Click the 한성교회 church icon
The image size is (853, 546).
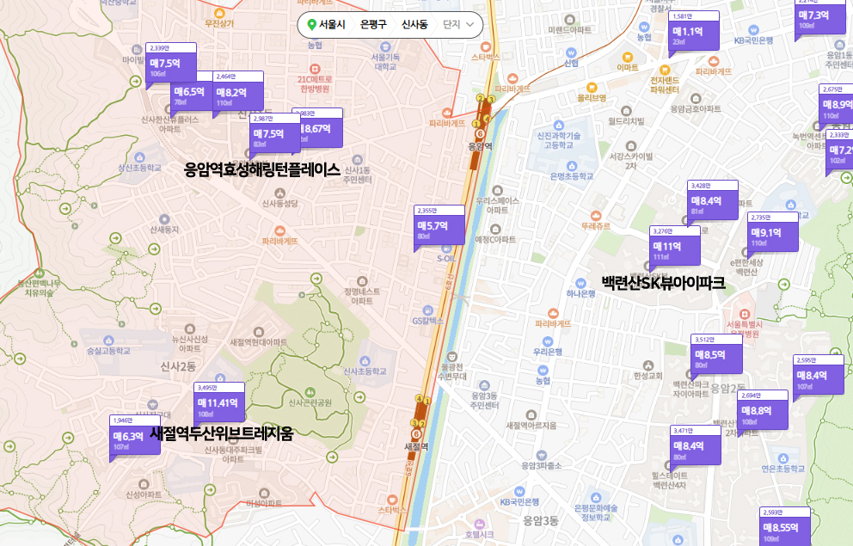point(647,365)
